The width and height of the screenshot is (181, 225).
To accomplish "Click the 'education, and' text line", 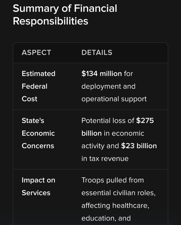I will 106,218.
